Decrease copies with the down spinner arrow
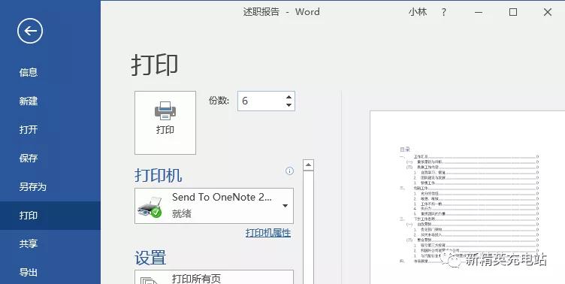Image resolution: width=565 pixels, height=284 pixels. (x=289, y=105)
